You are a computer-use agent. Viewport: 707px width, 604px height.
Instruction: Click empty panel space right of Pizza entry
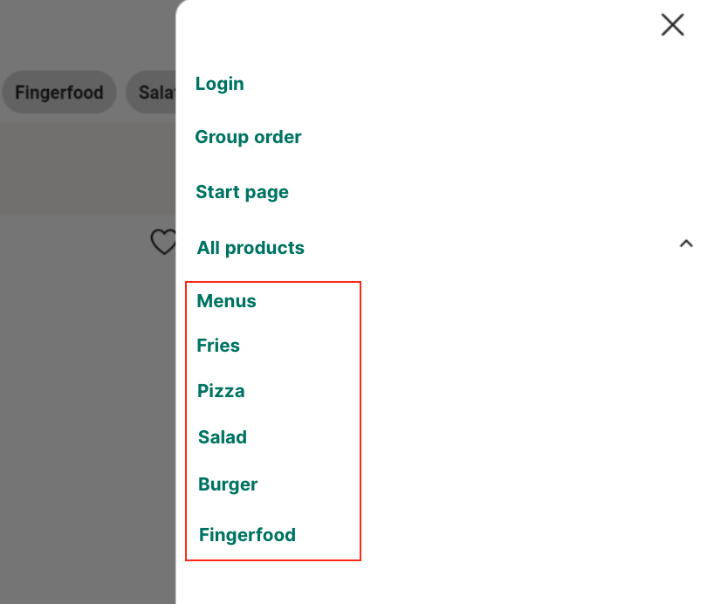coord(524,391)
